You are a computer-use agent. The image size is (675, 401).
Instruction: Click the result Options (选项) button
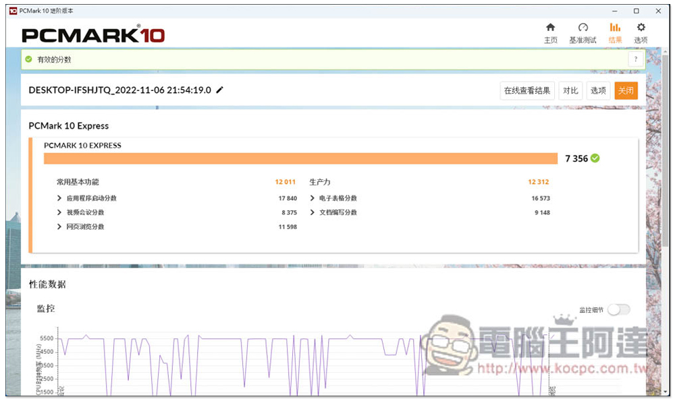(x=598, y=91)
